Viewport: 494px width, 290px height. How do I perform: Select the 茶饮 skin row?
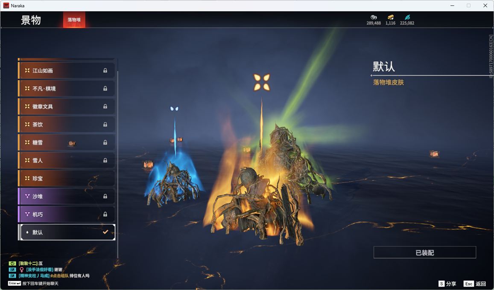(67, 124)
